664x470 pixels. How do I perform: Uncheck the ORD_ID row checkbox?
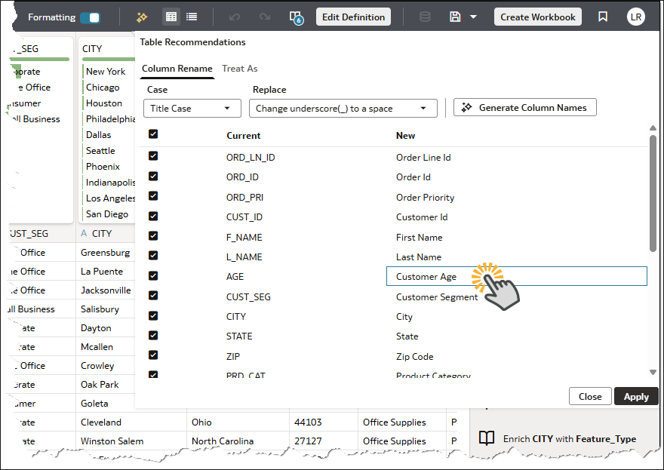point(153,177)
